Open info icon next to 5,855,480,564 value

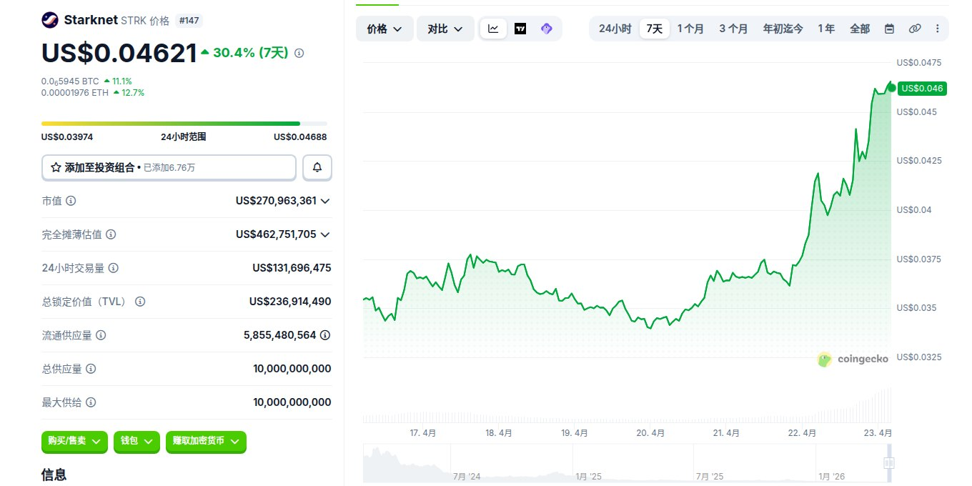[x=325, y=334]
